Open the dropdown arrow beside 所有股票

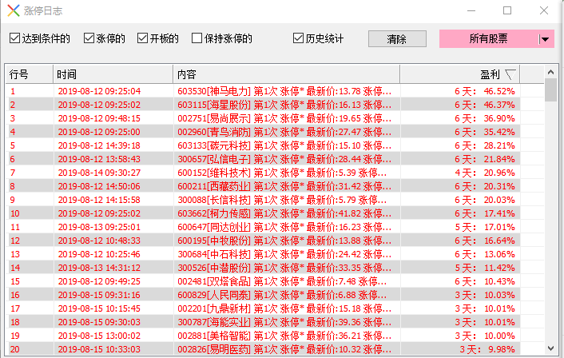(x=545, y=39)
